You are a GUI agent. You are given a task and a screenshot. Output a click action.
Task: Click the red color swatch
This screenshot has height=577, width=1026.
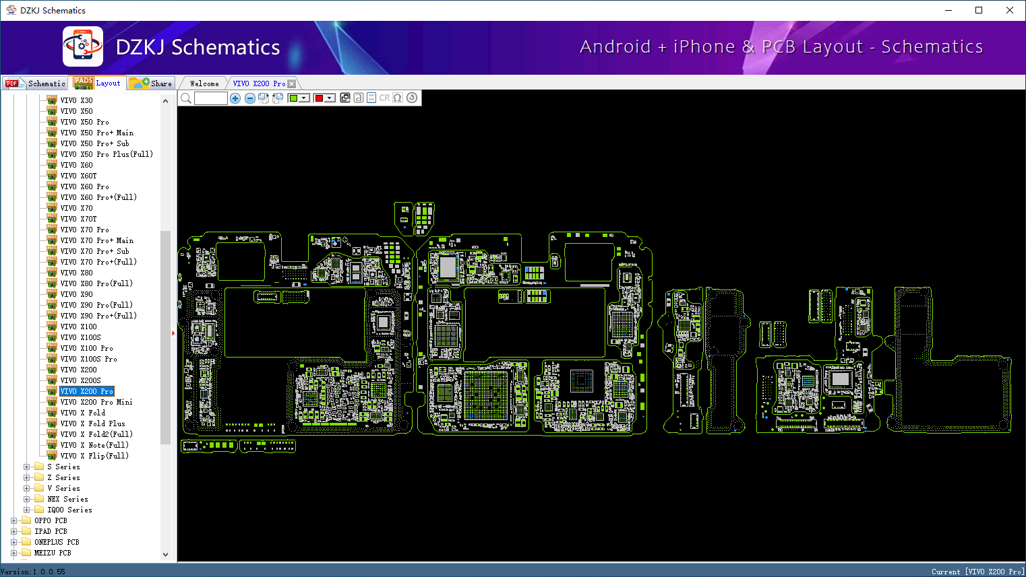[319, 98]
